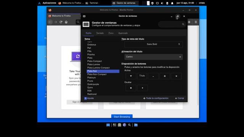This screenshot has width=244, height=137.
Task: Switch to the Estilo tab
Action: (x=88, y=33)
